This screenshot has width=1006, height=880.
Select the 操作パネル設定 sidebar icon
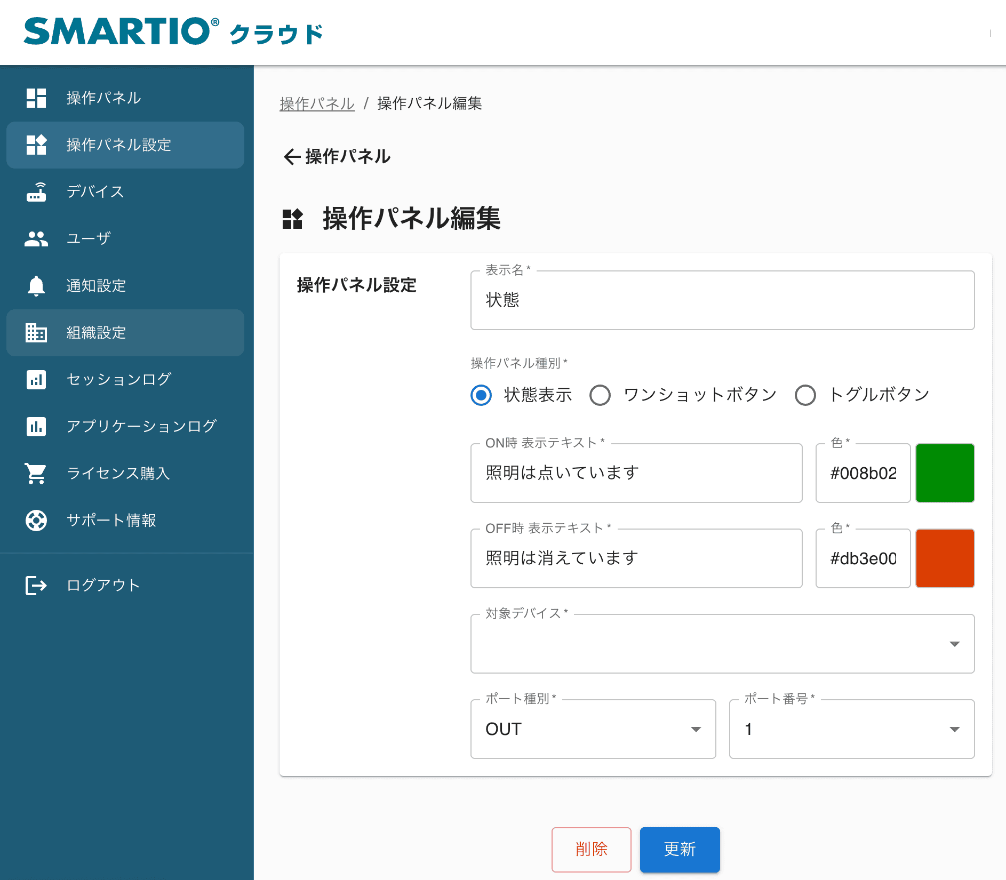click(36, 145)
